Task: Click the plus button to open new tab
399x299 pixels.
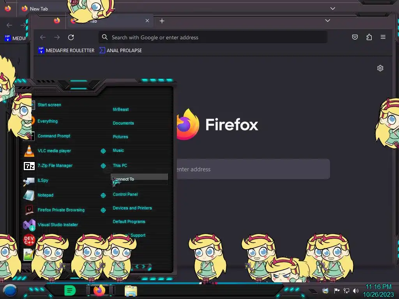Action: coord(162,21)
